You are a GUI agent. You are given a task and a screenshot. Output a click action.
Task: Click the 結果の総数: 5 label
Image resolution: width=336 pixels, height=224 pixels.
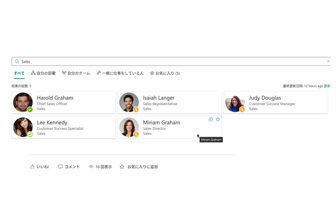coord(21,86)
